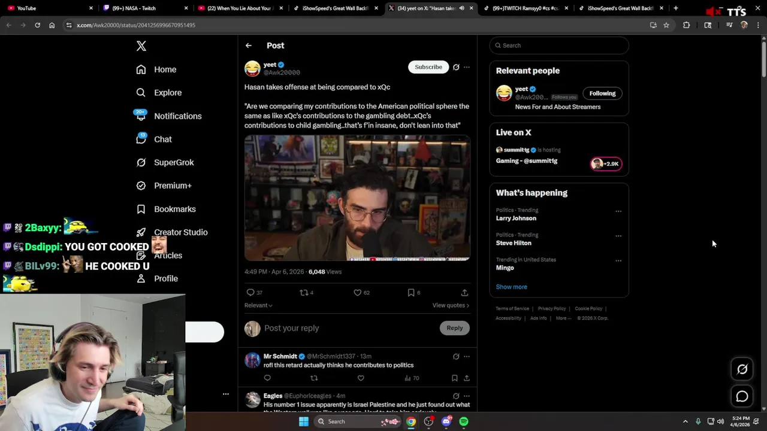Share yeet's post
The width and height of the screenshot is (767, 431).
coord(464,293)
